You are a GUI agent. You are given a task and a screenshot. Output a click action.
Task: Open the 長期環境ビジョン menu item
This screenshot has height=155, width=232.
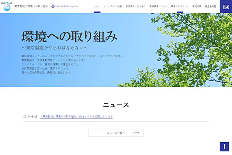[x=158, y=6]
